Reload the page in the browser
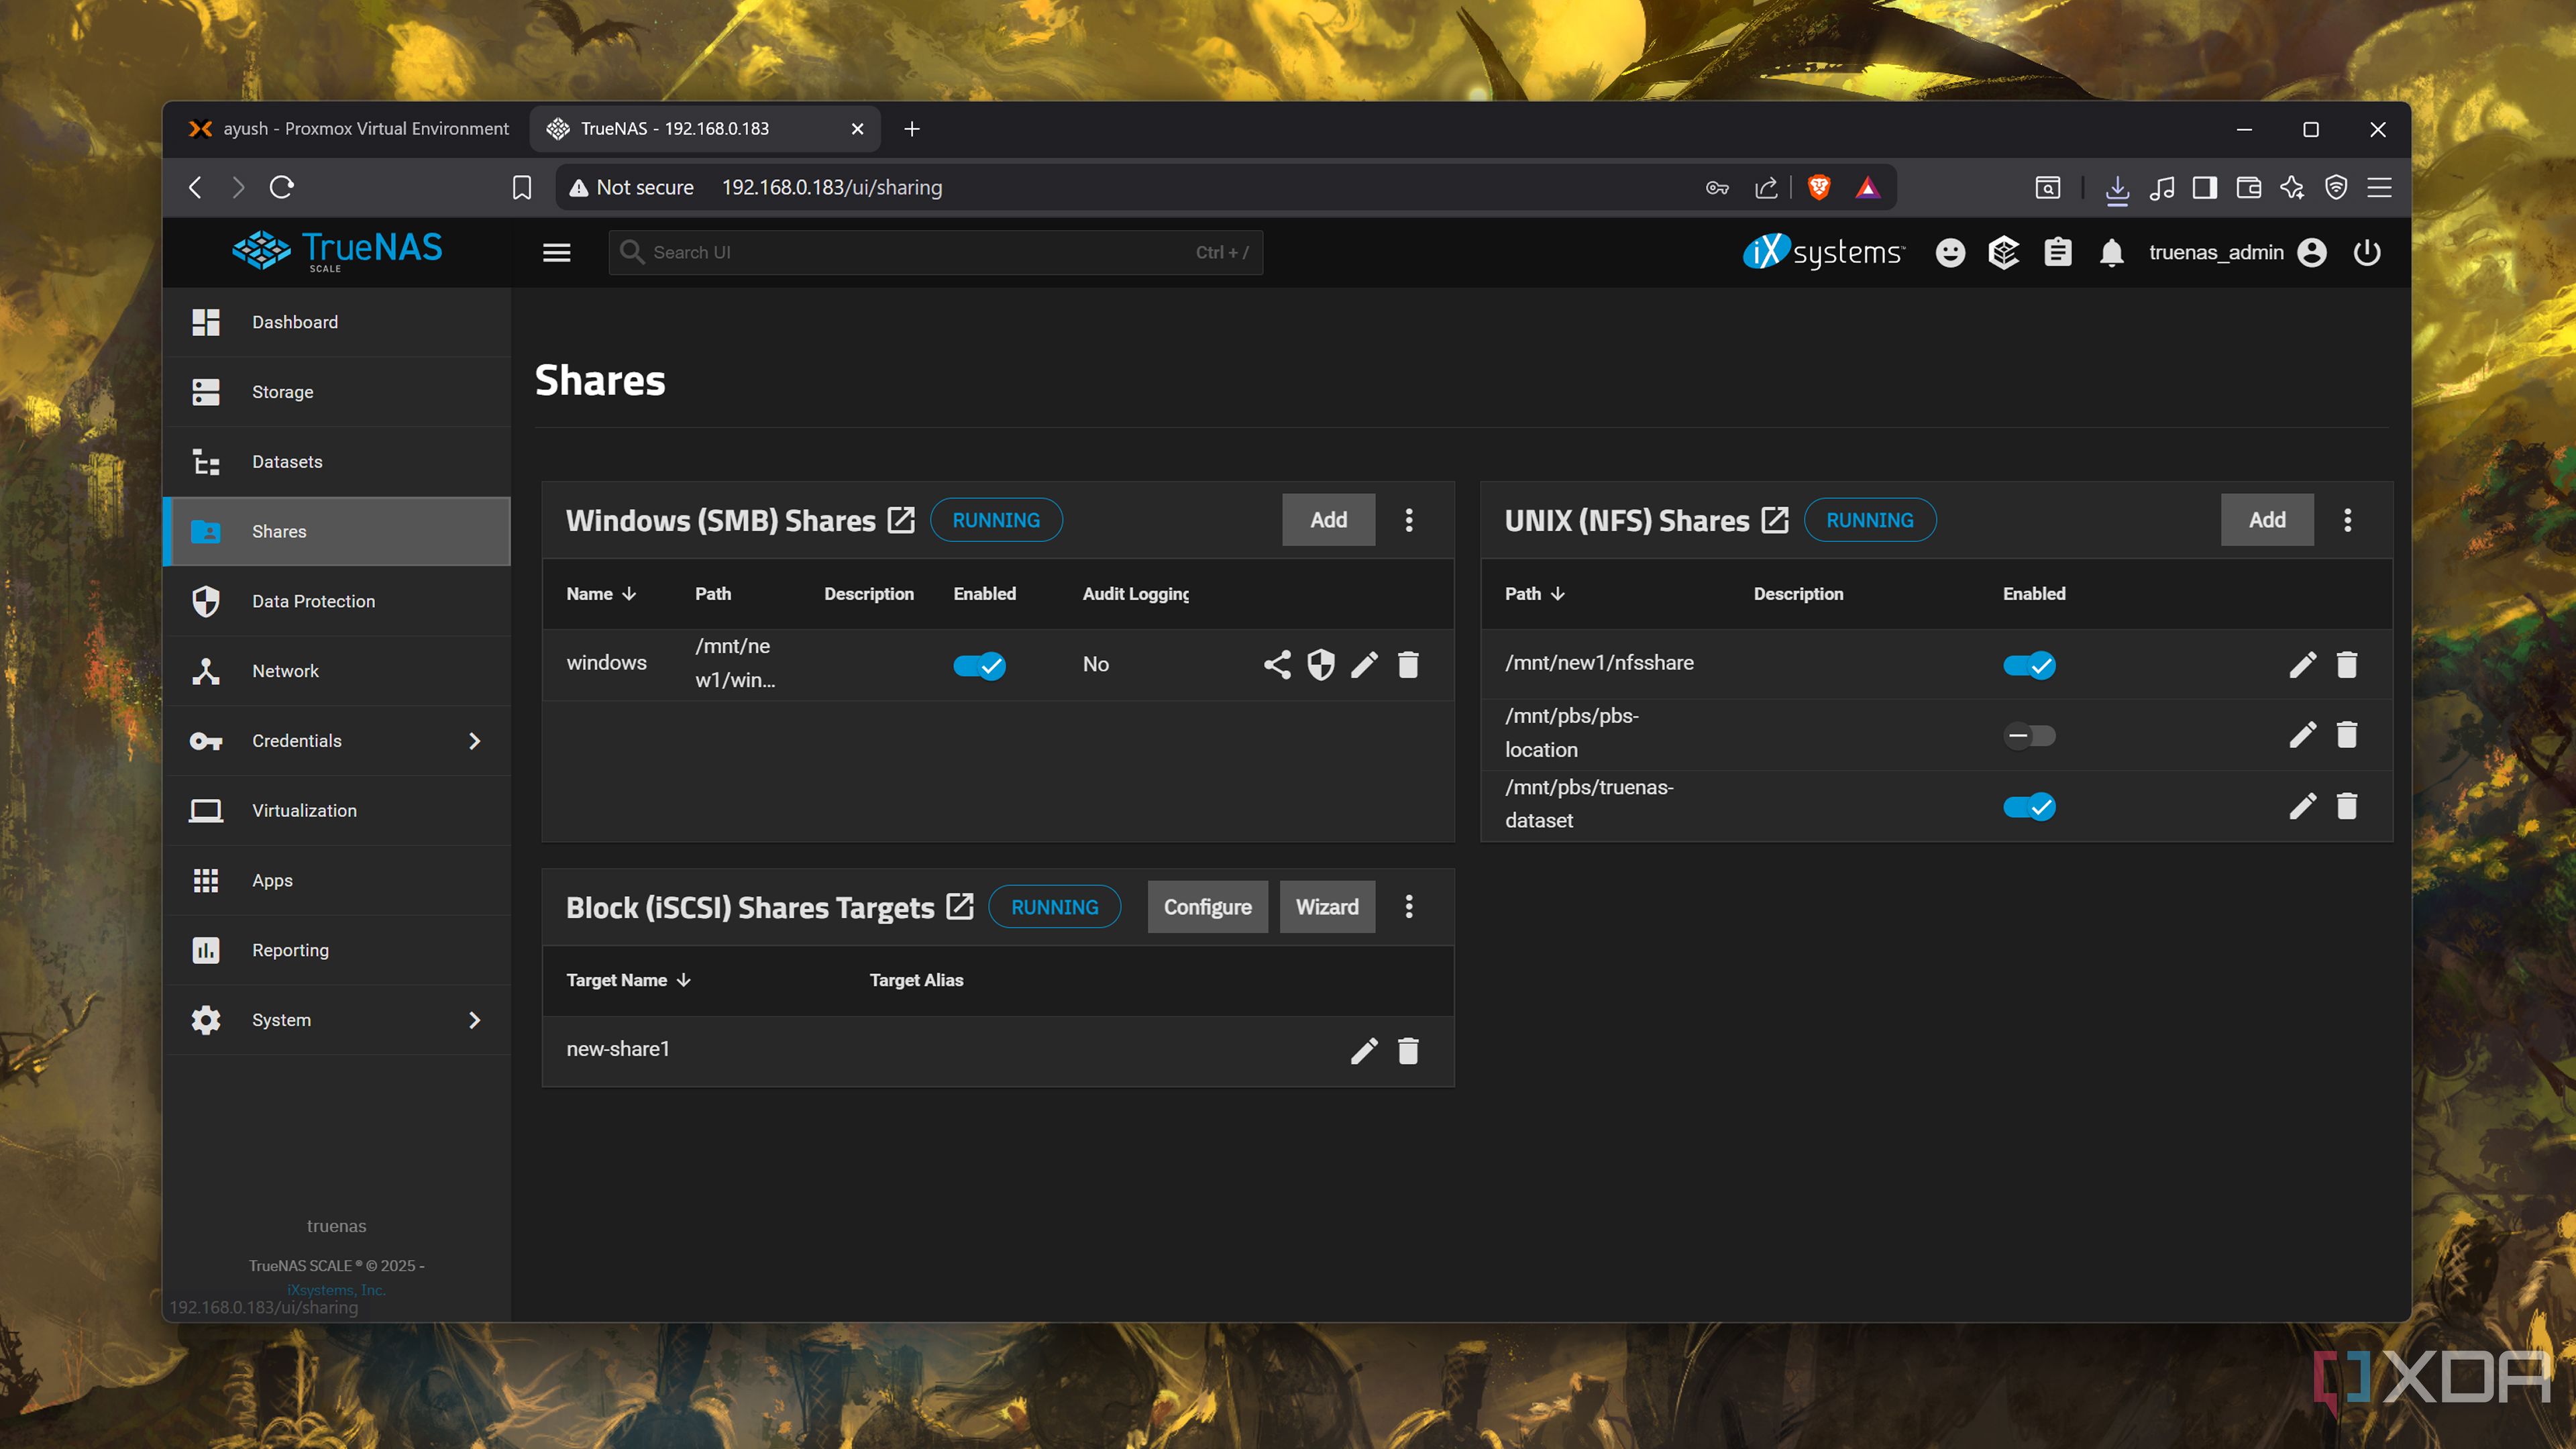Screen dimensions: 2576x1449 coord(282,187)
